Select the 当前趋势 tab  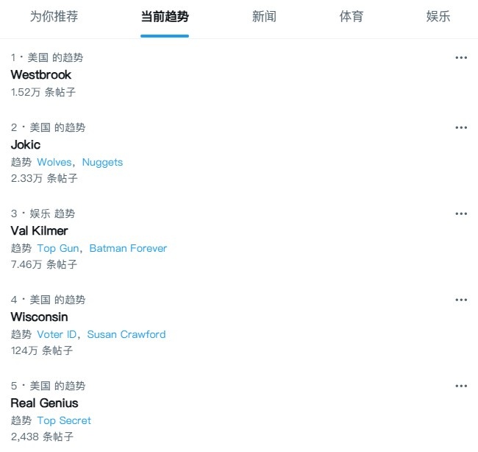(x=165, y=16)
